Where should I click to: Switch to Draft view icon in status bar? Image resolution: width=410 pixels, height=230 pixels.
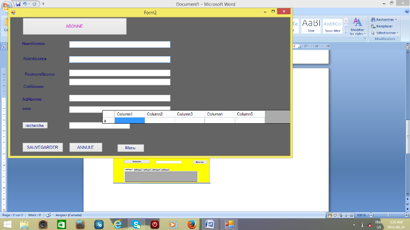pyautogui.click(x=352, y=215)
